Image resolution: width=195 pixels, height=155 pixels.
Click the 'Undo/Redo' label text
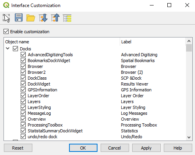(131, 137)
